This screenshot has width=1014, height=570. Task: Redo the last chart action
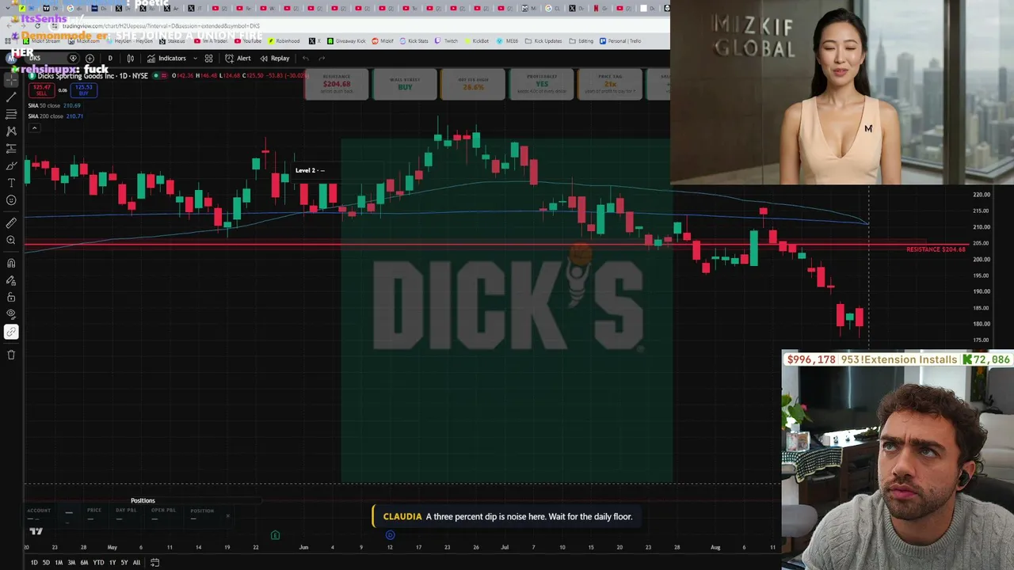click(x=322, y=58)
